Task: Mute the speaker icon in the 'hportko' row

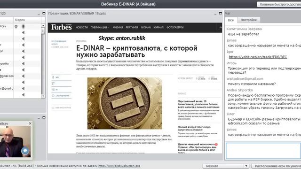Action: coord(23,64)
